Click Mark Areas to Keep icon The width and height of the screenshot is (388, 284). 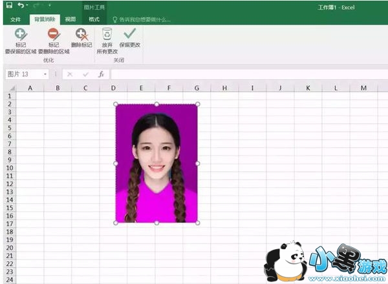pyautogui.click(x=20, y=35)
